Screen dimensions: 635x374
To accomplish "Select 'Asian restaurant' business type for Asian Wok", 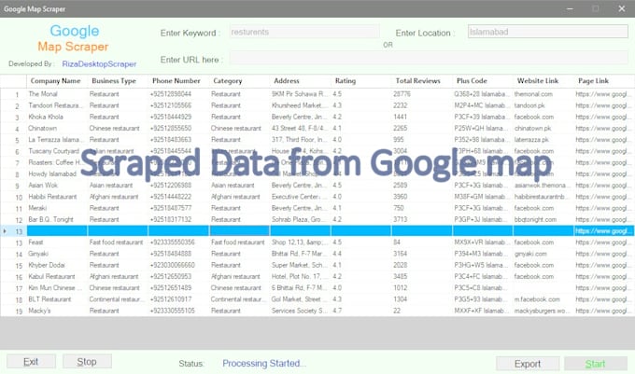I will pyautogui.click(x=118, y=186).
